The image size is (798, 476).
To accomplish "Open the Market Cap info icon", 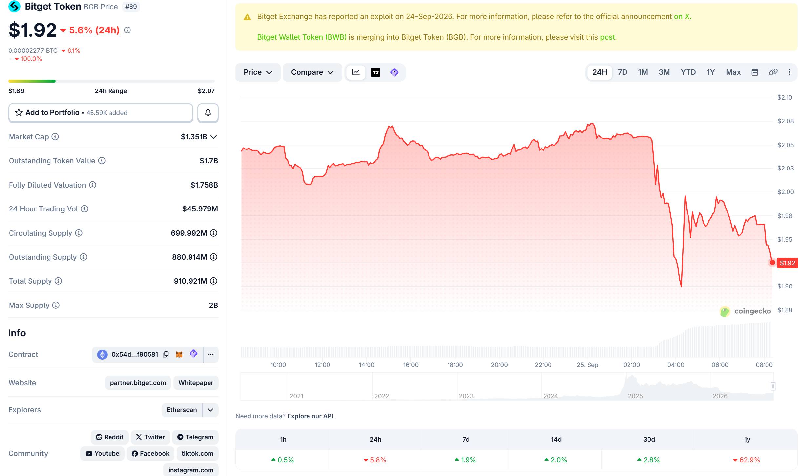I will point(55,137).
